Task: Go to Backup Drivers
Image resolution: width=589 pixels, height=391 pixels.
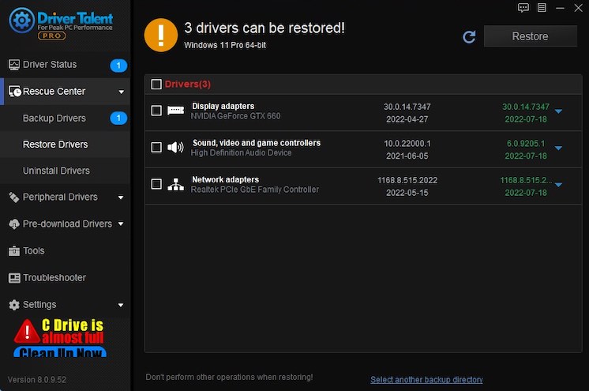Action: tap(66, 118)
